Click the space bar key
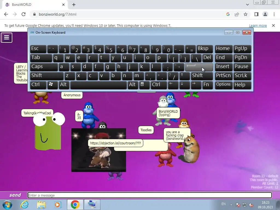The height and width of the screenshot is (210, 280). coord(98,85)
